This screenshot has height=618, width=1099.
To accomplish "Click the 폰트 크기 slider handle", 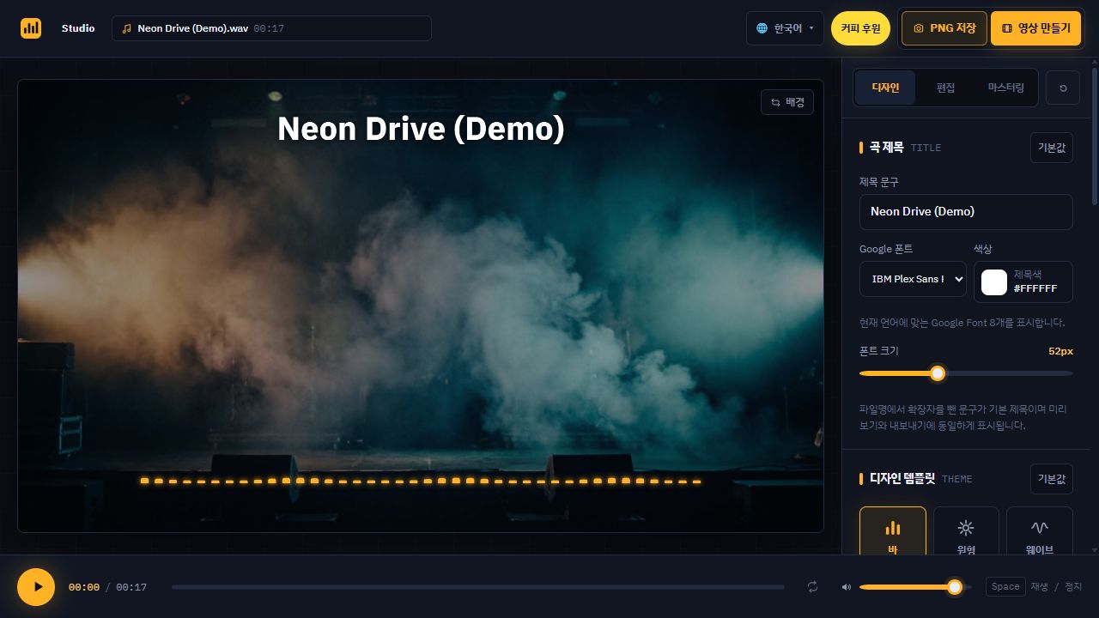I will pos(938,373).
